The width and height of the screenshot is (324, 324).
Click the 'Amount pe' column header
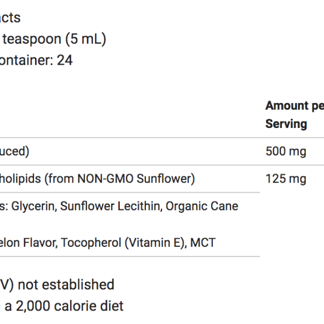point(295,106)
